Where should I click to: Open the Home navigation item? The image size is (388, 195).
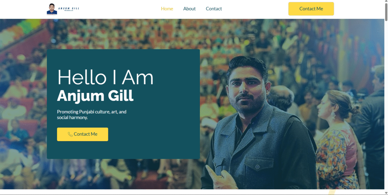click(167, 9)
